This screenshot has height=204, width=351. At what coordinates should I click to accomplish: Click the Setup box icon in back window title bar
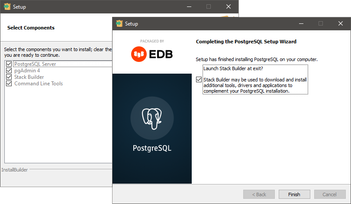[x=7, y=7]
